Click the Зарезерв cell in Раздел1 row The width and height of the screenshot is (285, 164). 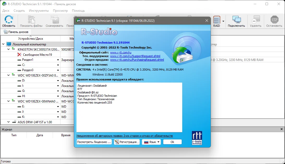(68, 60)
